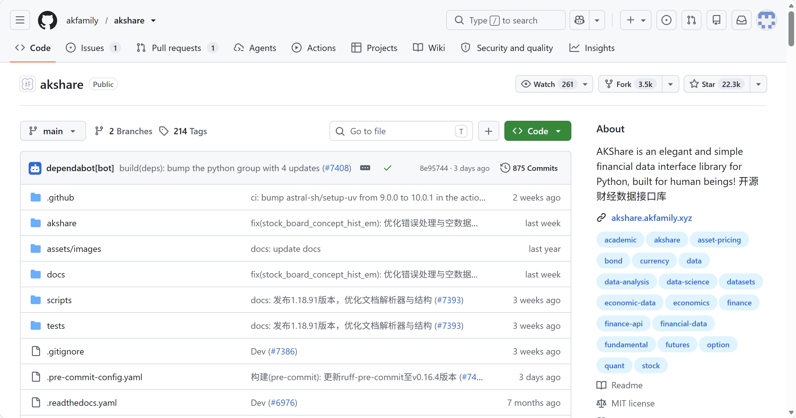Screen dimensions: 796x418
Task: Open Security and quality tab
Action: click(507, 48)
